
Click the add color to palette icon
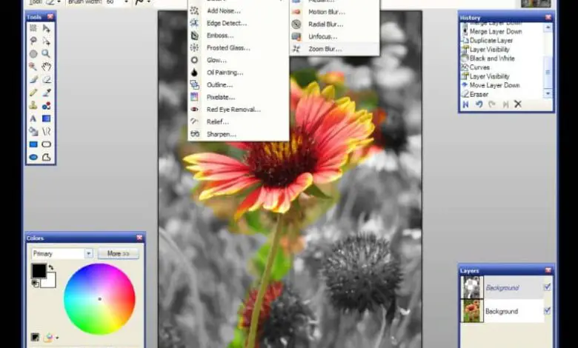click(x=35, y=337)
